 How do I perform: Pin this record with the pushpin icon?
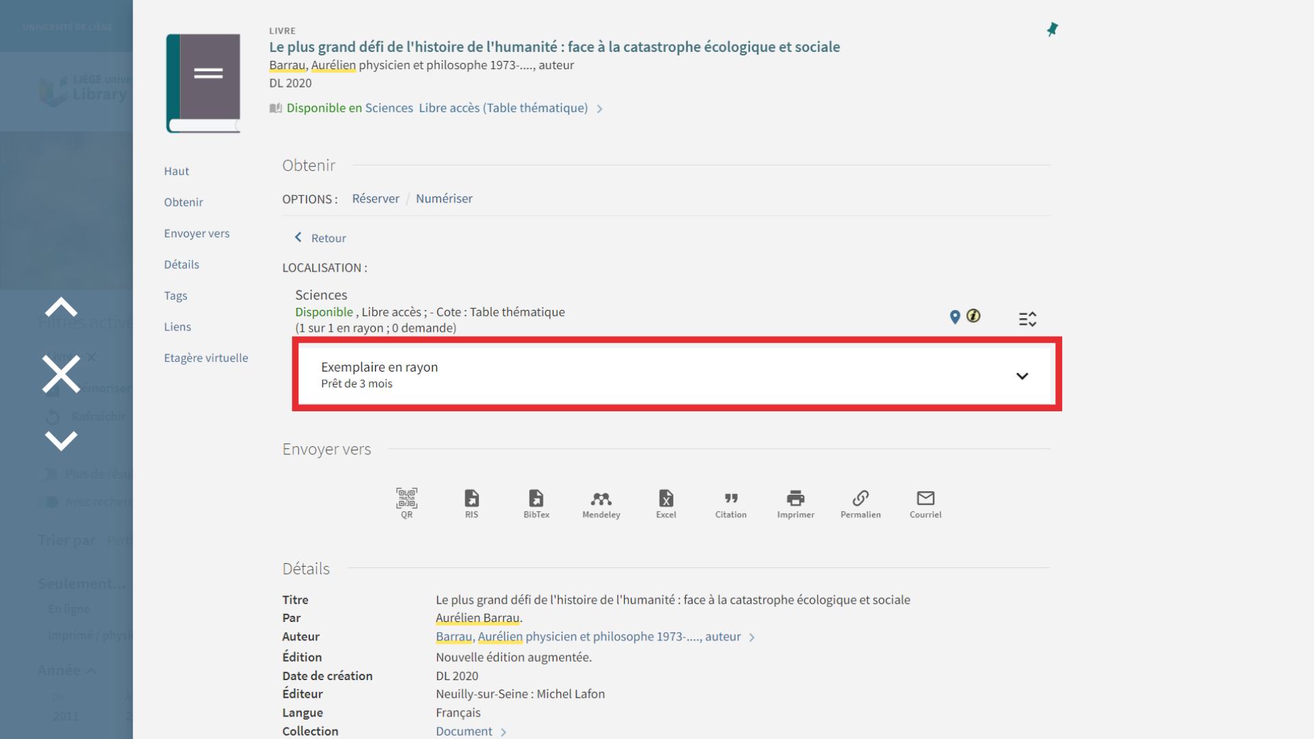1053,29
